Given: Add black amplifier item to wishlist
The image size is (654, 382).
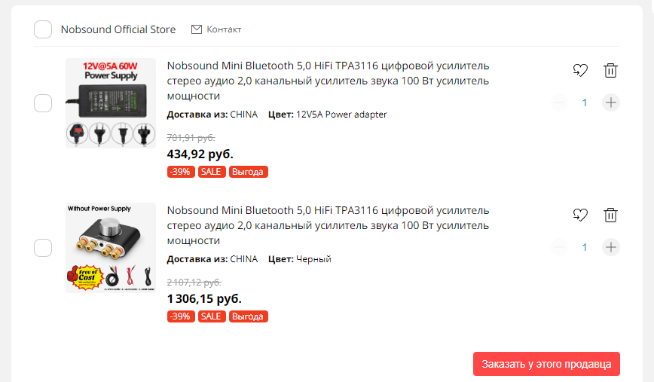Looking at the screenshot, I should (579, 215).
